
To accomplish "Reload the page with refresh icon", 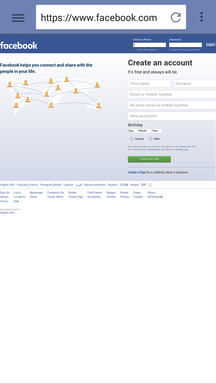I will tap(176, 17).
